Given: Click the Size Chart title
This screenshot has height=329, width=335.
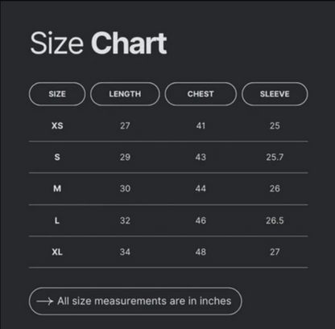Looking at the screenshot, I should (x=98, y=43).
